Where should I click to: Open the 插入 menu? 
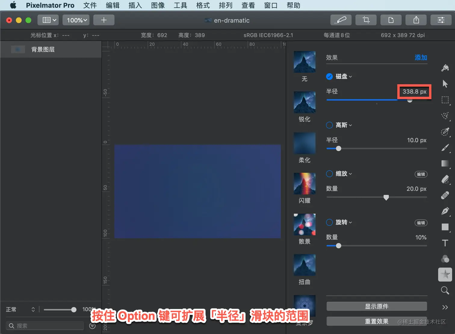tap(135, 5)
